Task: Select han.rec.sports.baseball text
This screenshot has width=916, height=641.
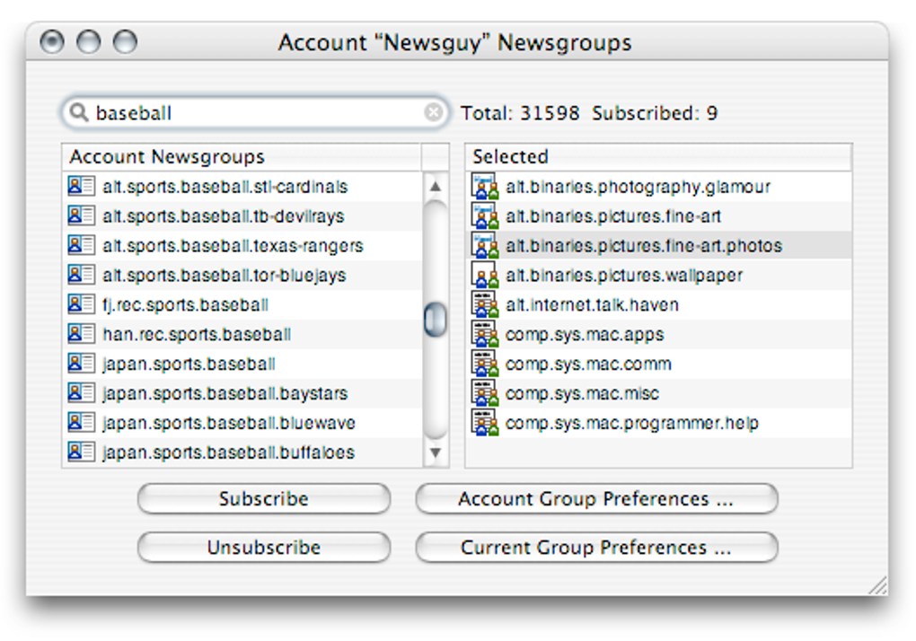Action: click(x=197, y=335)
